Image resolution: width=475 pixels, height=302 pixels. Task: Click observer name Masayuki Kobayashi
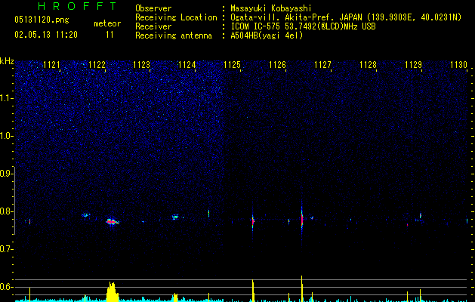tap(271, 8)
